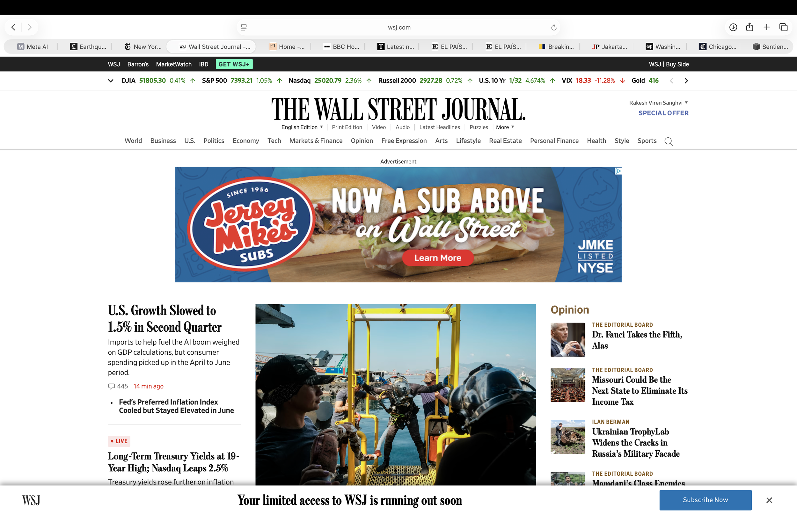Image resolution: width=797 pixels, height=515 pixels.
Task: Open the Dr. Fauci opinion thumbnail
Action: click(x=567, y=339)
